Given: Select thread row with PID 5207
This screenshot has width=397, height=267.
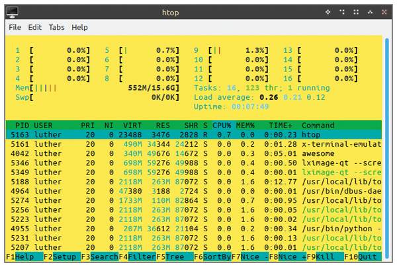Looking at the screenshot, I should tap(194, 247).
